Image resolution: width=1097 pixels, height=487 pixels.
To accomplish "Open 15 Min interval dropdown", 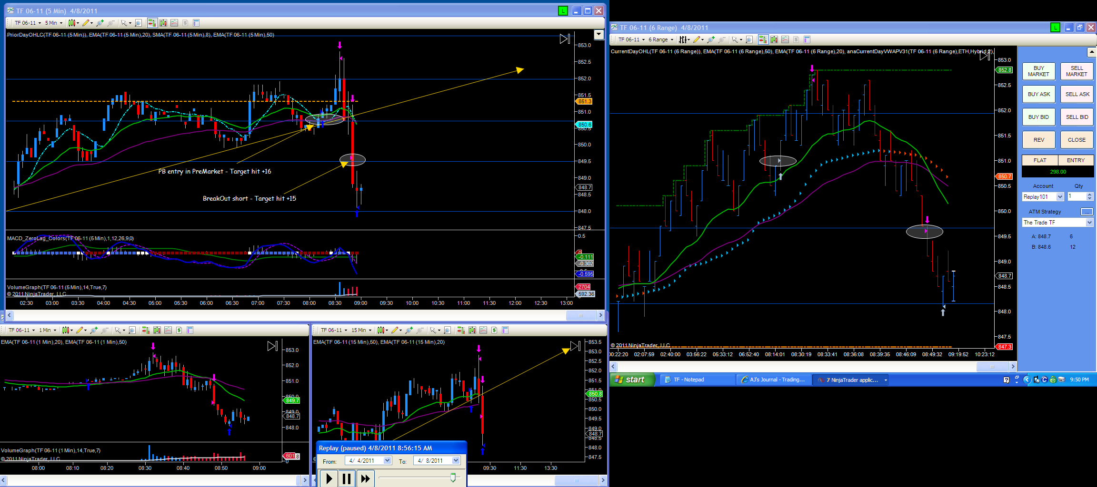I will (361, 330).
